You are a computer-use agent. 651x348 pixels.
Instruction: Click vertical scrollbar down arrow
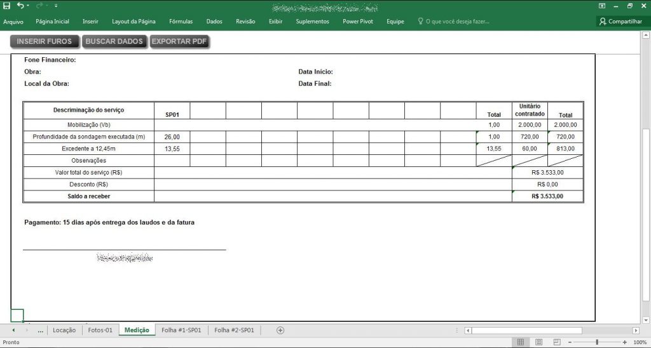[646, 320]
